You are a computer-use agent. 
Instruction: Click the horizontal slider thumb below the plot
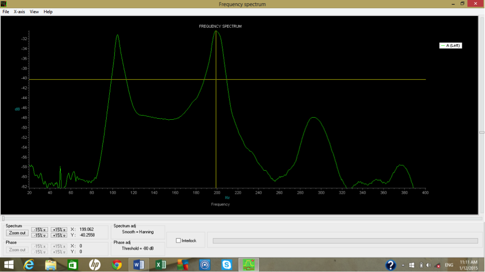(x=4, y=219)
